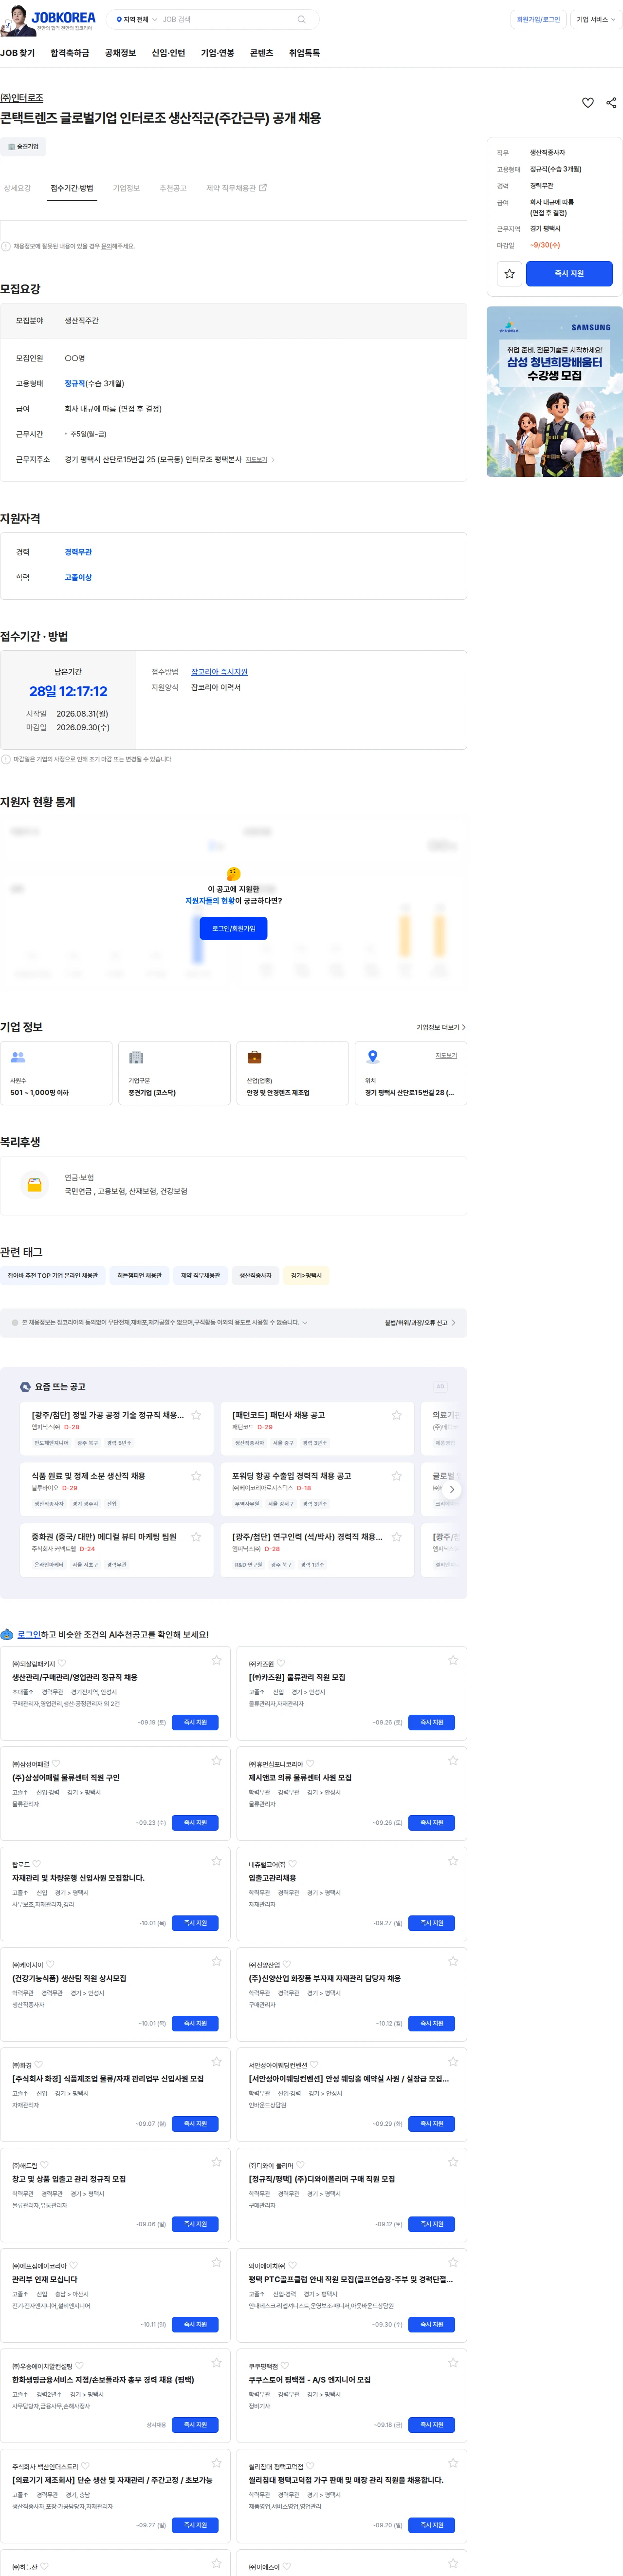Favorite company ㈜화경 with heart icon
Viewport: 623px width, 2576px height.
coord(39,2065)
